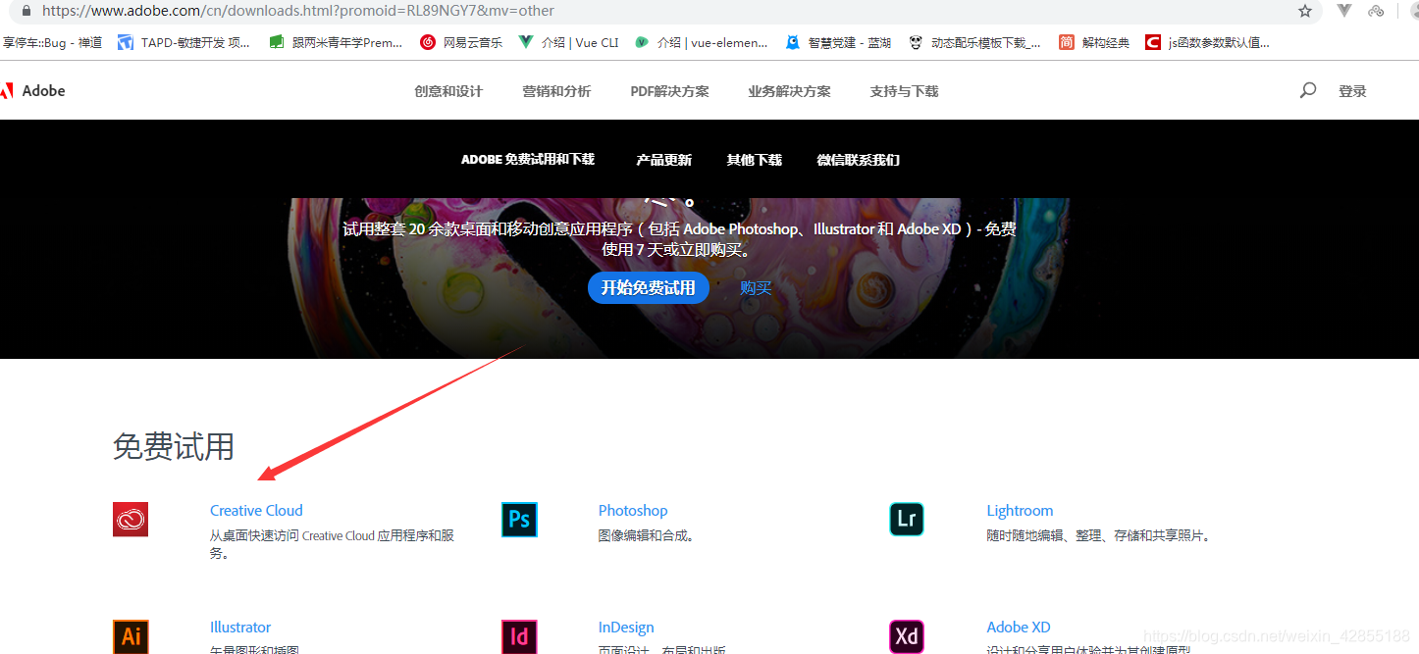The image size is (1419, 654).
Task: Click the 登录 sign-in link
Action: (x=1352, y=91)
